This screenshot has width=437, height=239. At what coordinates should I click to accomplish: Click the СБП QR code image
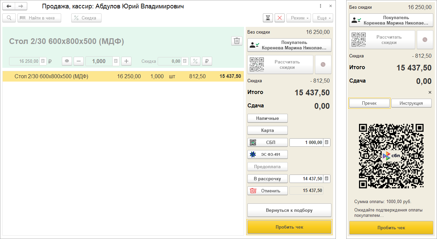click(391, 156)
